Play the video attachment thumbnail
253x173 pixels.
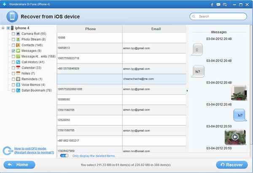tap(235, 137)
